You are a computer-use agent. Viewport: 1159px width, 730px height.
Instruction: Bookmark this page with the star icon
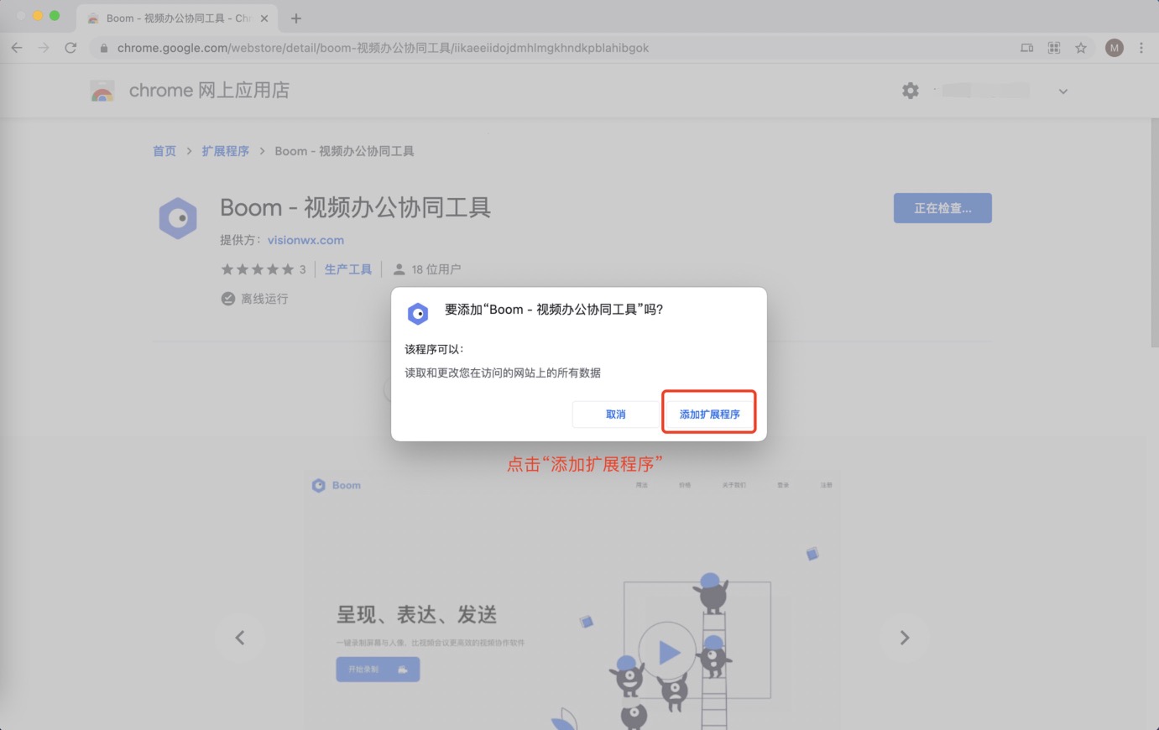point(1081,48)
